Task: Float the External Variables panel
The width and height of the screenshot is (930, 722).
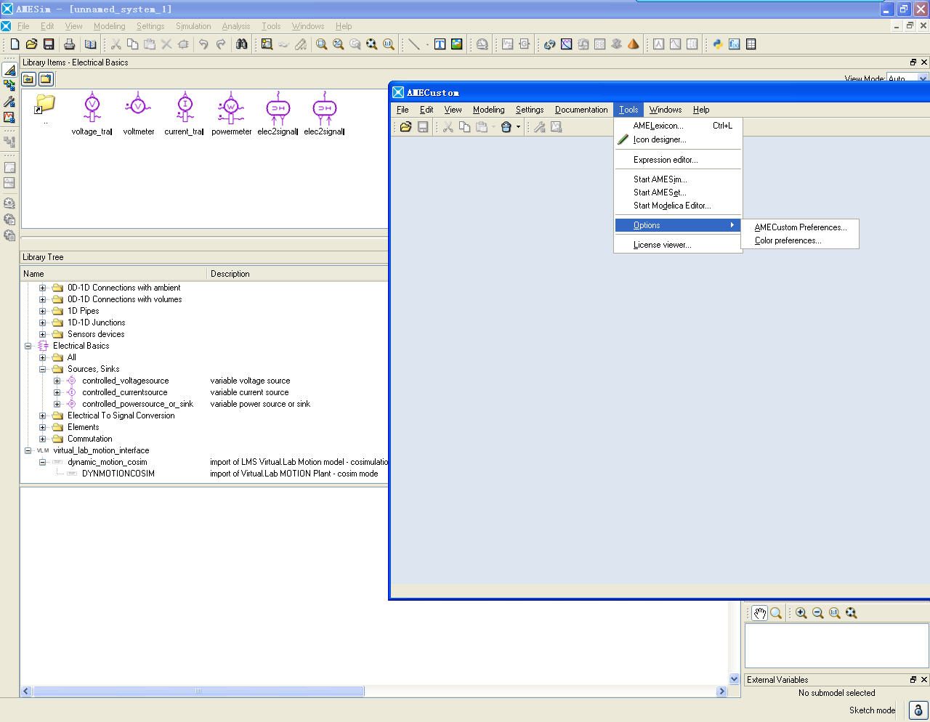Action: click(913, 680)
